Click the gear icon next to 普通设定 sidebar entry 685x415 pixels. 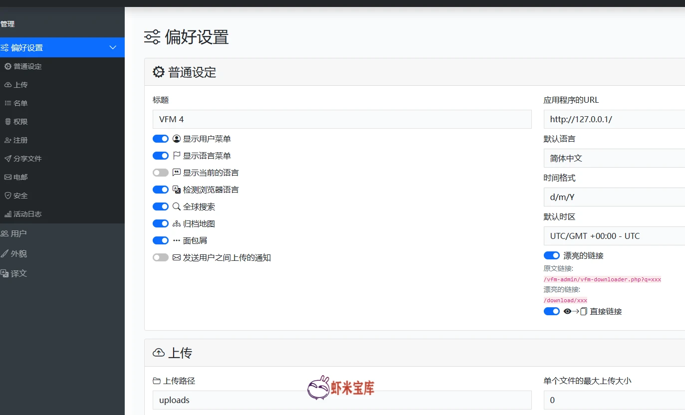click(8, 66)
